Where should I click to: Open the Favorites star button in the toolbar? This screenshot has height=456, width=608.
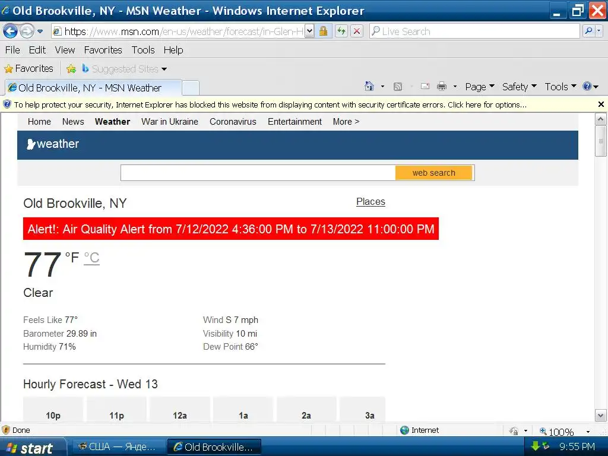point(28,69)
